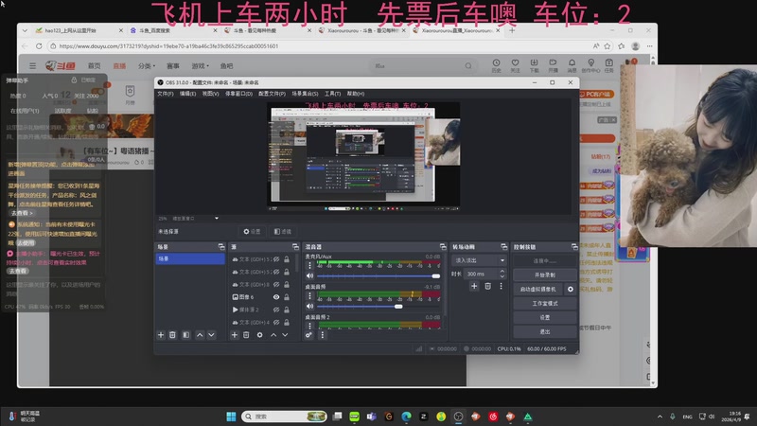Viewport: 757px width, 426px height.
Task: Click the 启动虚拟摄像机 button
Action: pyautogui.click(x=537, y=289)
